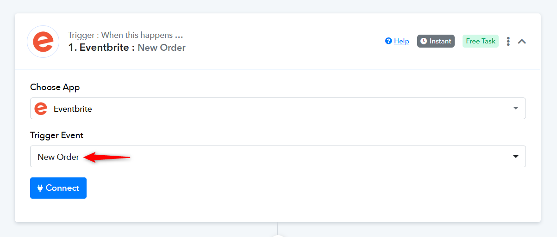Click the Free Task badge

click(481, 41)
